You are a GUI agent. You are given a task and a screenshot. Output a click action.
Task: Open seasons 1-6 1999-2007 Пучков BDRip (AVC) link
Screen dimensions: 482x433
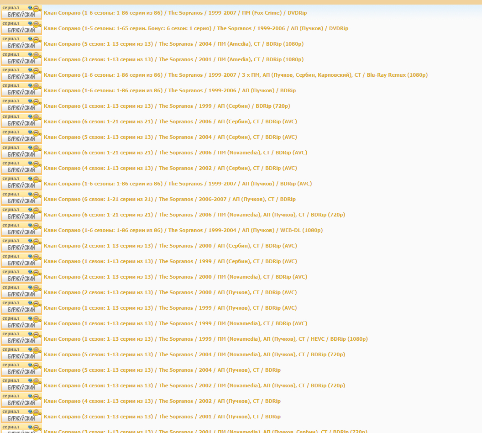[x=178, y=184]
